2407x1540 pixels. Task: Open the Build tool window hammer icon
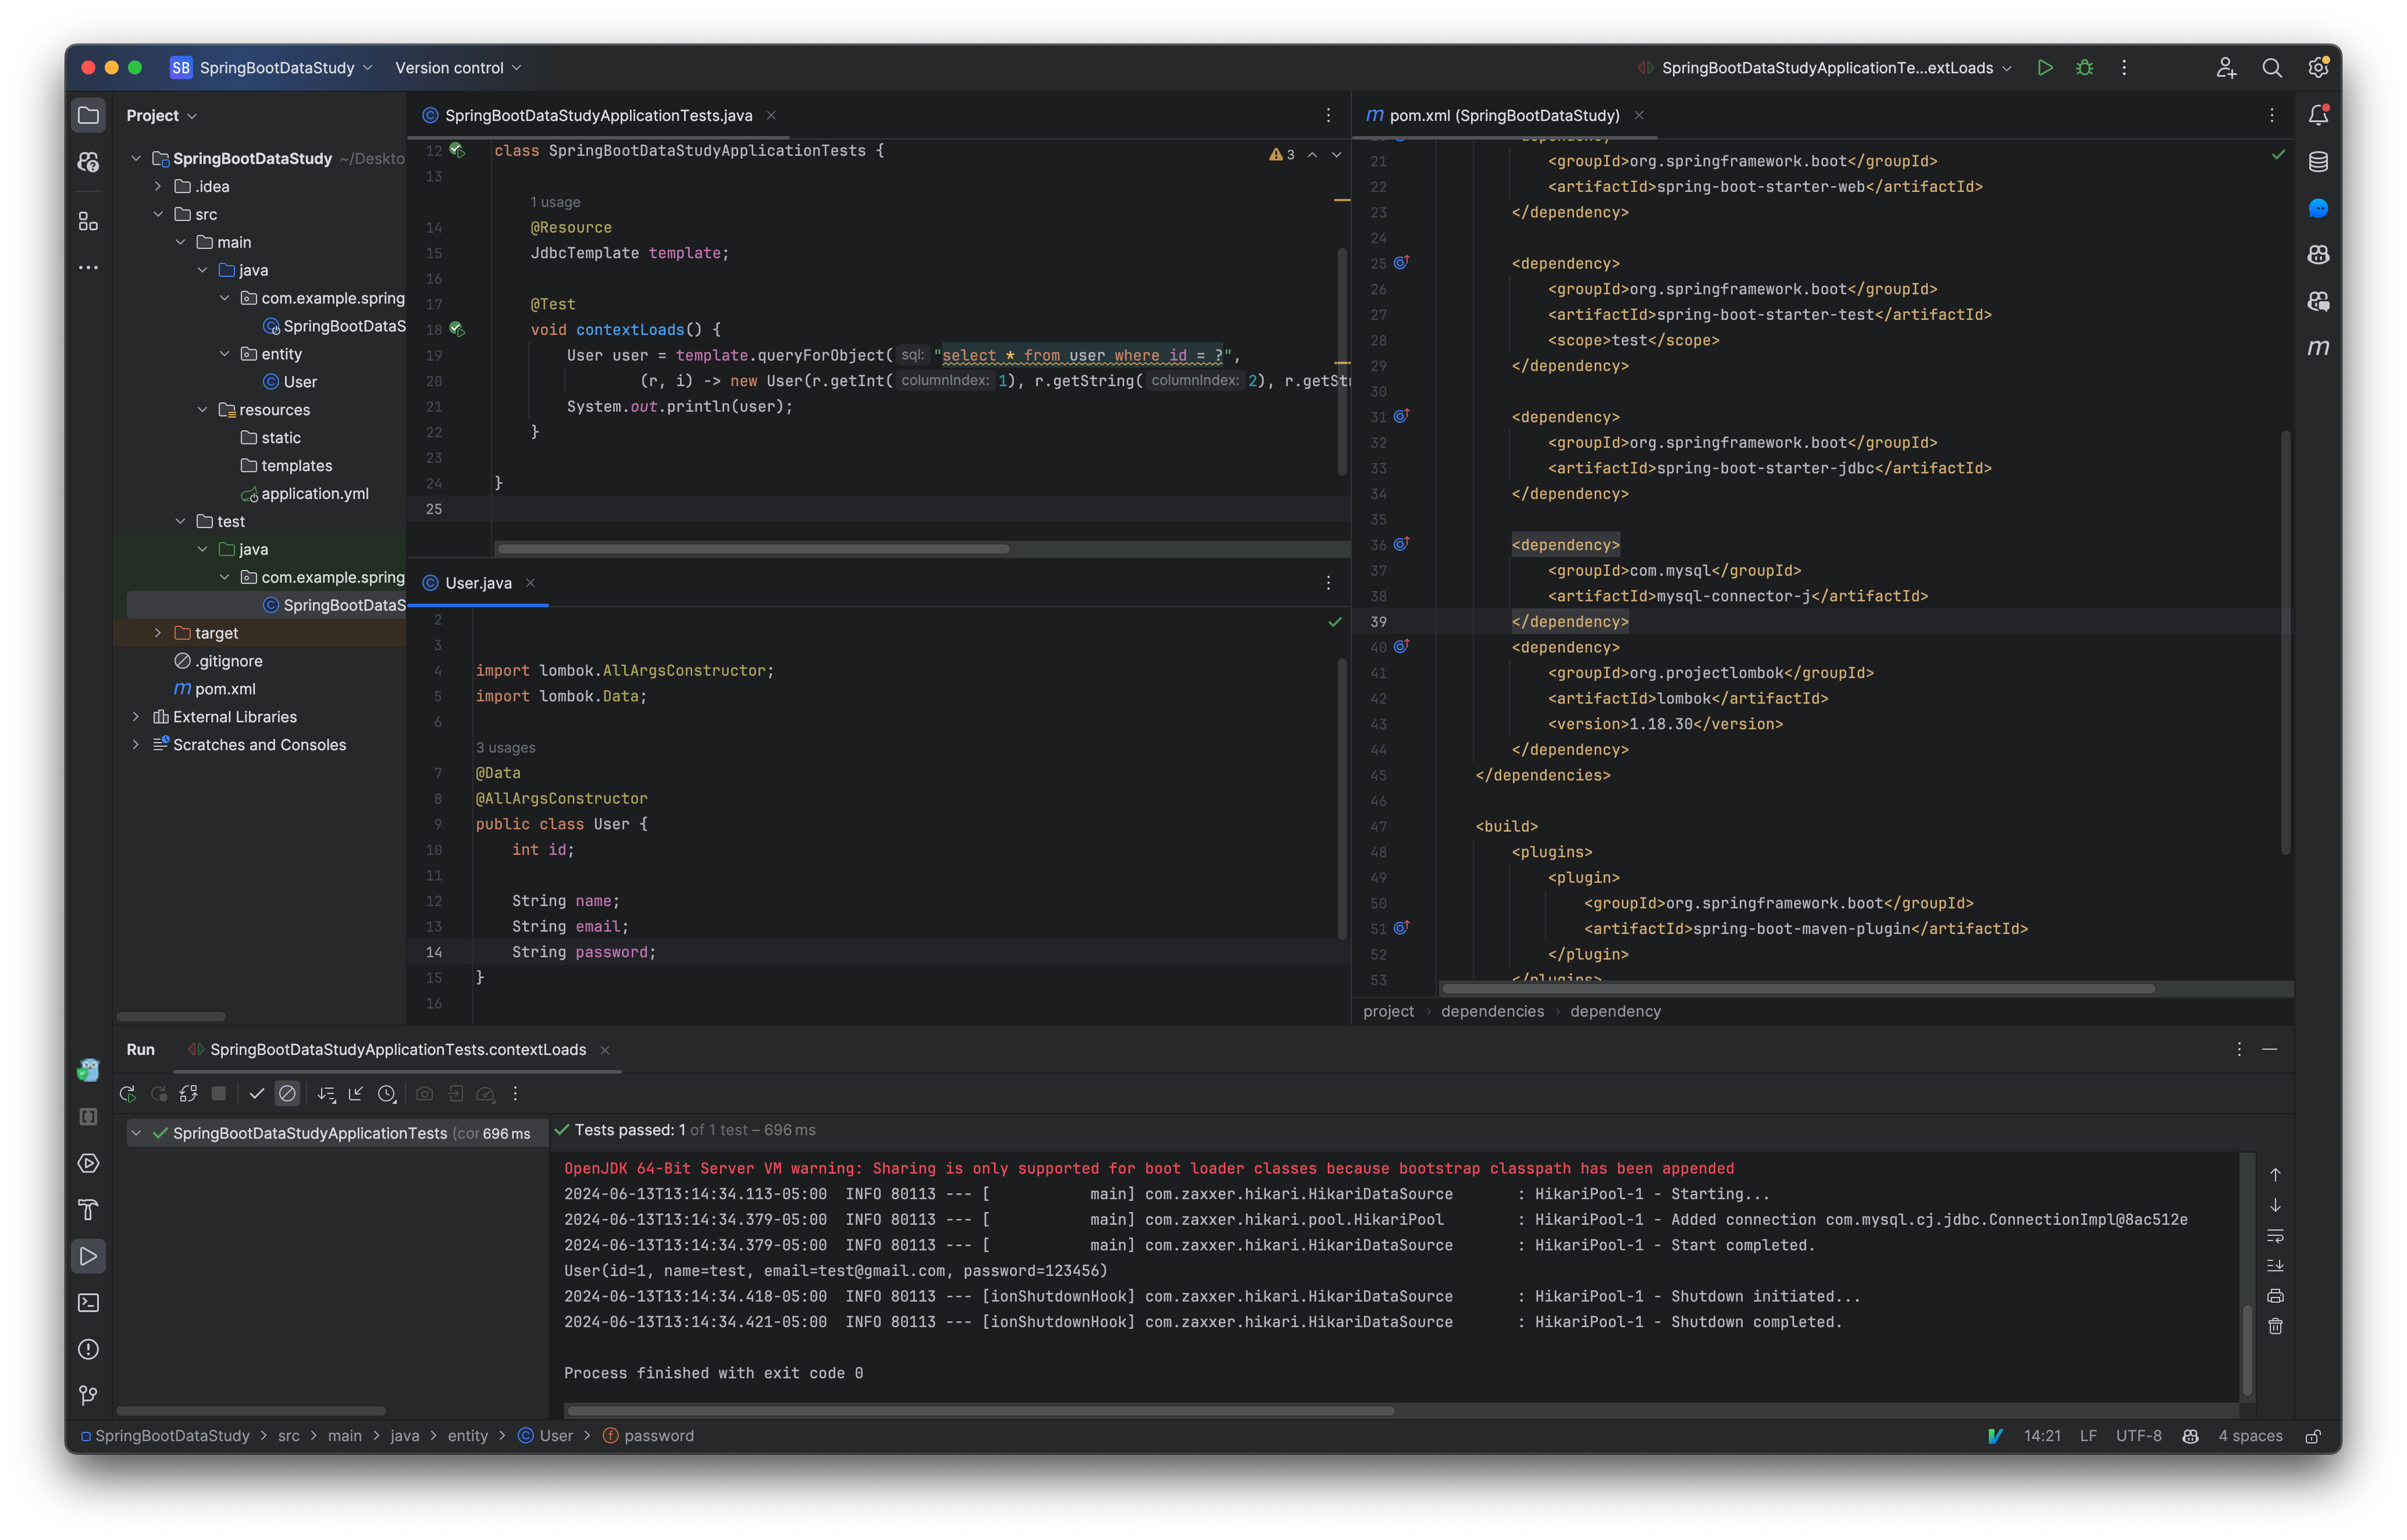tap(88, 1210)
